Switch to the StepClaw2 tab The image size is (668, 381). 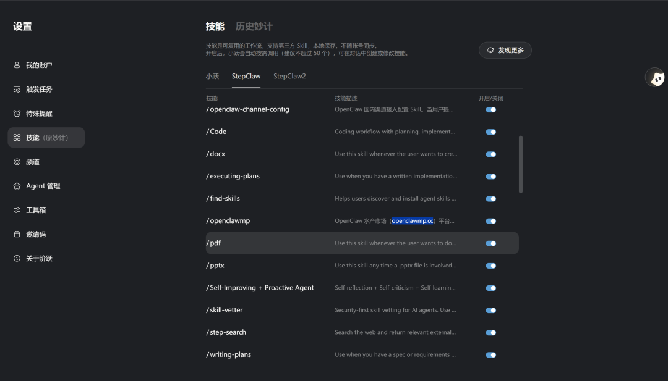(x=289, y=77)
